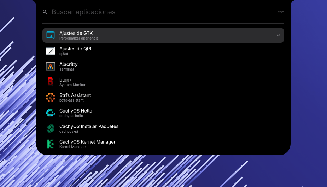Click the enter arrow on Ajustes de GTK row
The image size is (327, 187).
click(278, 35)
